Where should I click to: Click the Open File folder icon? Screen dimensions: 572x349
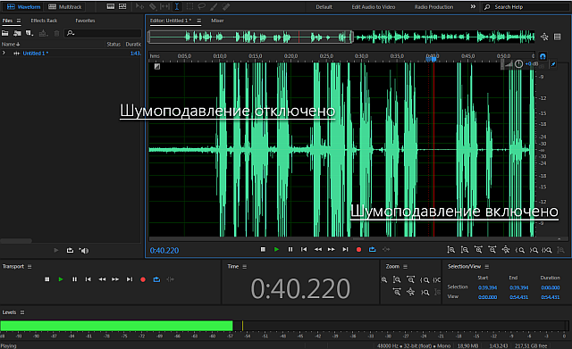click(5, 34)
